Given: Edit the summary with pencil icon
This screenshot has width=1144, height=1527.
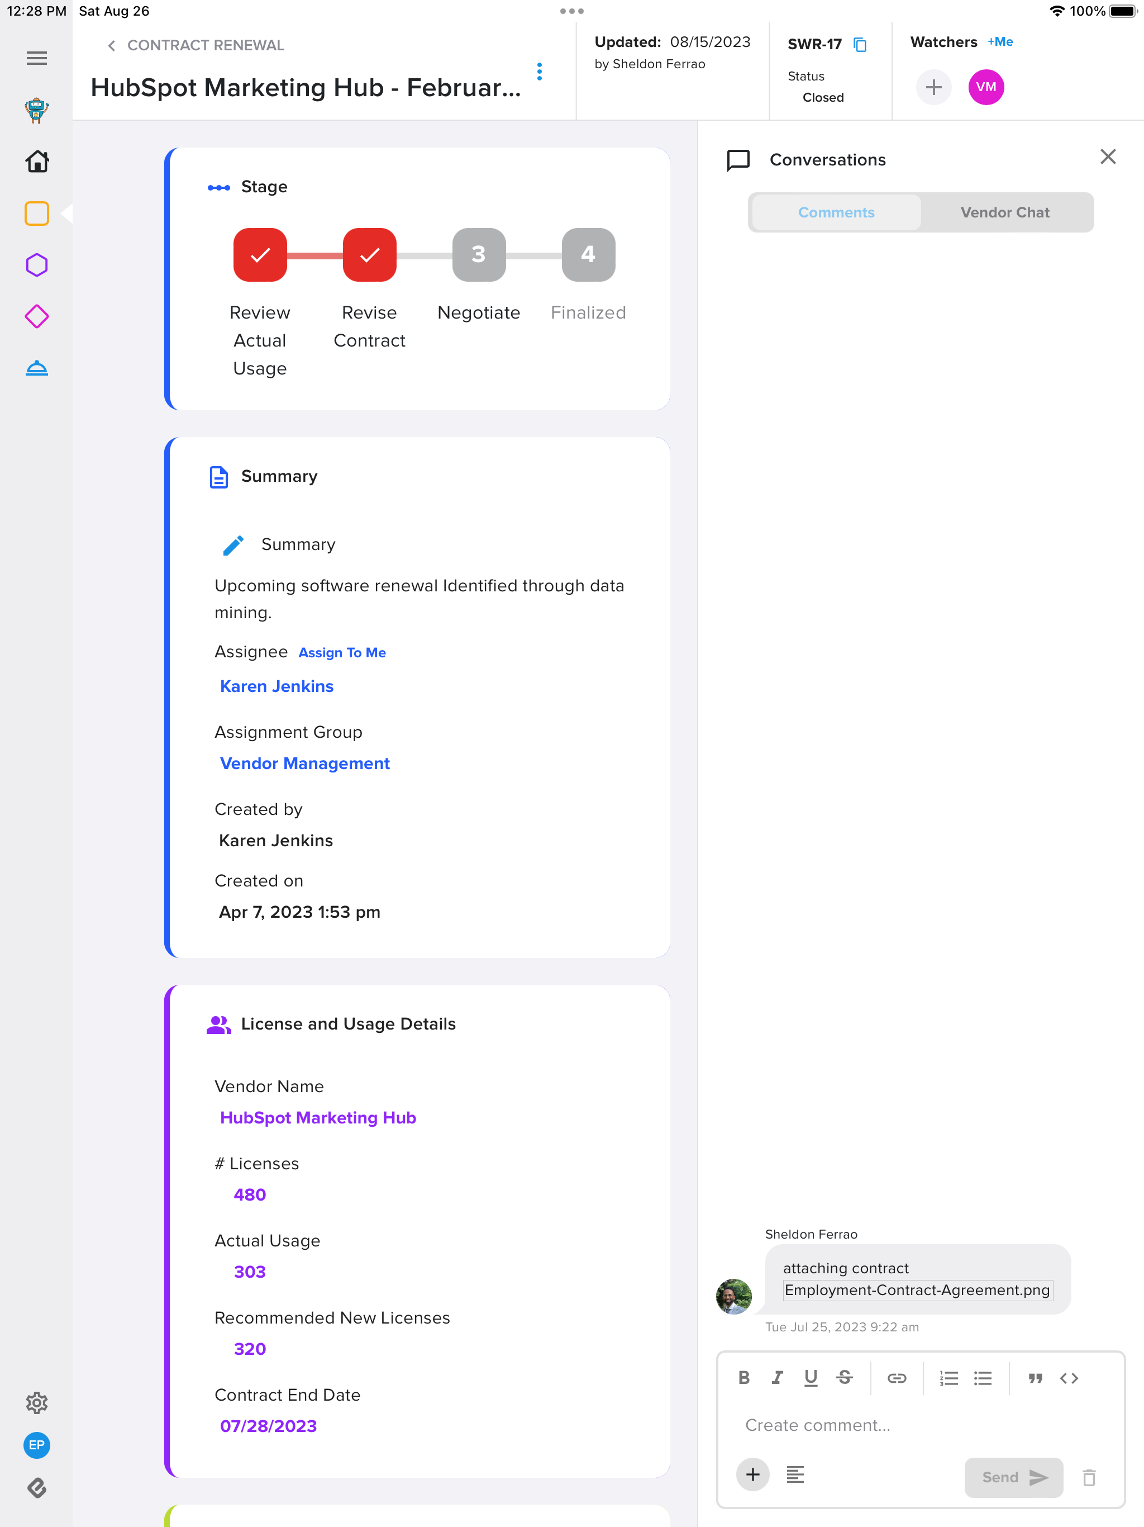Looking at the screenshot, I should click(233, 544).
